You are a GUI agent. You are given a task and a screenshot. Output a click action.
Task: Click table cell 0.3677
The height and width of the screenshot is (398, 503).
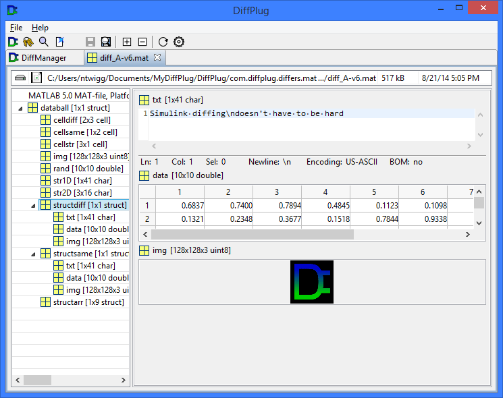277,219
